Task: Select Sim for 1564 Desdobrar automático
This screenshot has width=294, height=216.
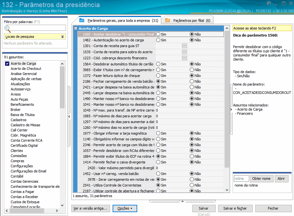Action: pyautogui.click(x=158, y=64)
